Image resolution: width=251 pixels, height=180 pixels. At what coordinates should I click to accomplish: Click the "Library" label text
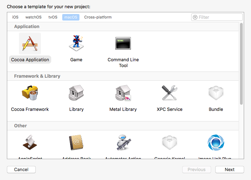tap(76, 110)
